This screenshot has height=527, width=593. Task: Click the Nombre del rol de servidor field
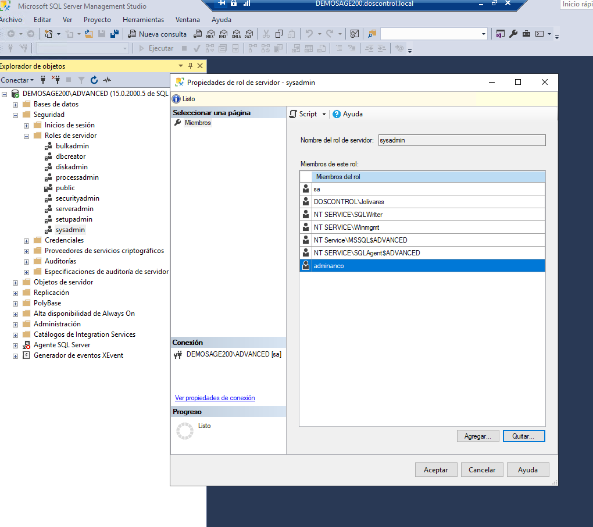tap(462, 140)
